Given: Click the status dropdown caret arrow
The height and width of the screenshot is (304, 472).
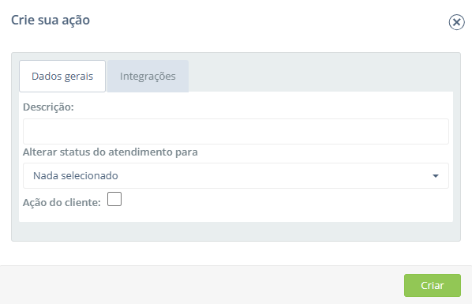Looking at the screenshot, I should click(x=435, y=176).
